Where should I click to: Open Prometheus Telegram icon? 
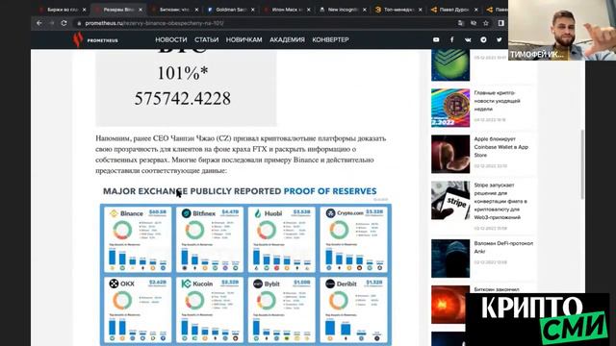click(x=483, y=39)
